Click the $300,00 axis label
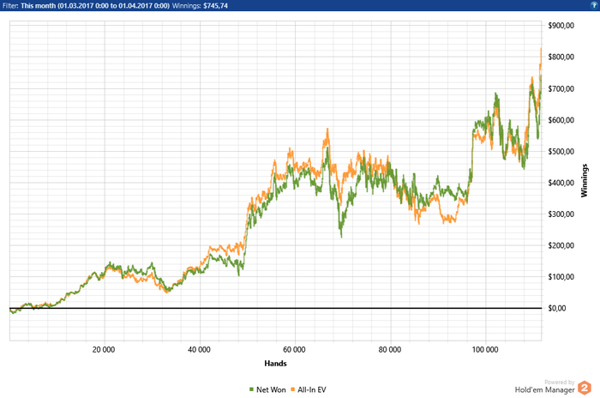Viewport: 600px width, 398px height. [x=561, y=214]
